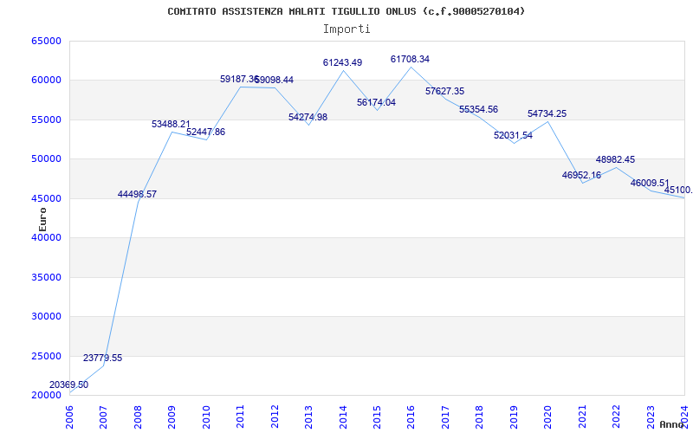Click the 2020 year label
693x433 pixels.
pyautogui.click(x=548, y=417)
